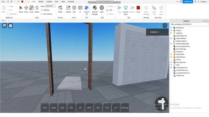Click the Lighting bulb icon in Explorer
Screen dimensions: 209x117
click(174, 33)
